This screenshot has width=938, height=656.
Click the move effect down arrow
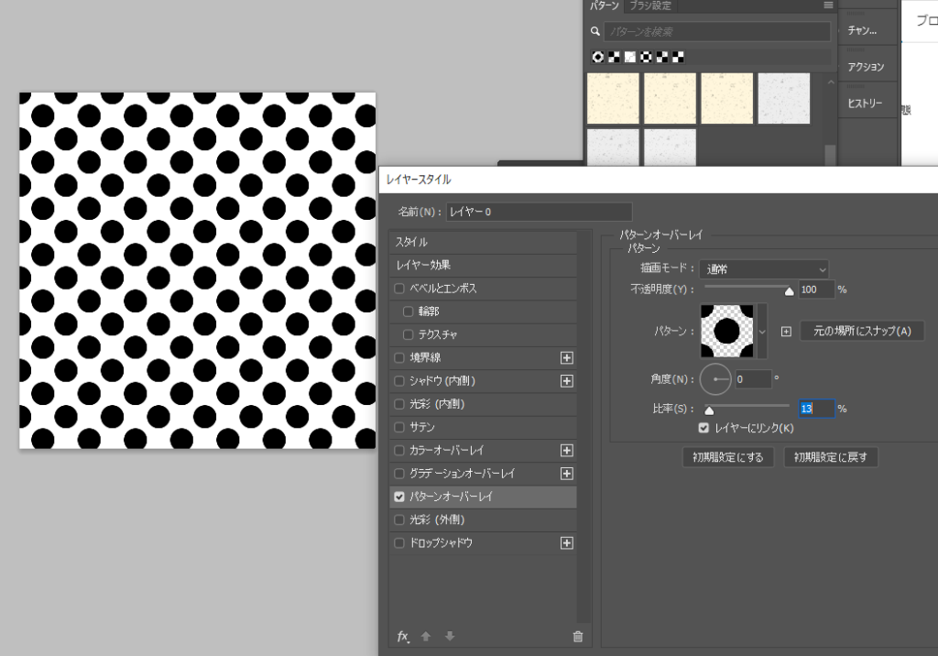449,636
